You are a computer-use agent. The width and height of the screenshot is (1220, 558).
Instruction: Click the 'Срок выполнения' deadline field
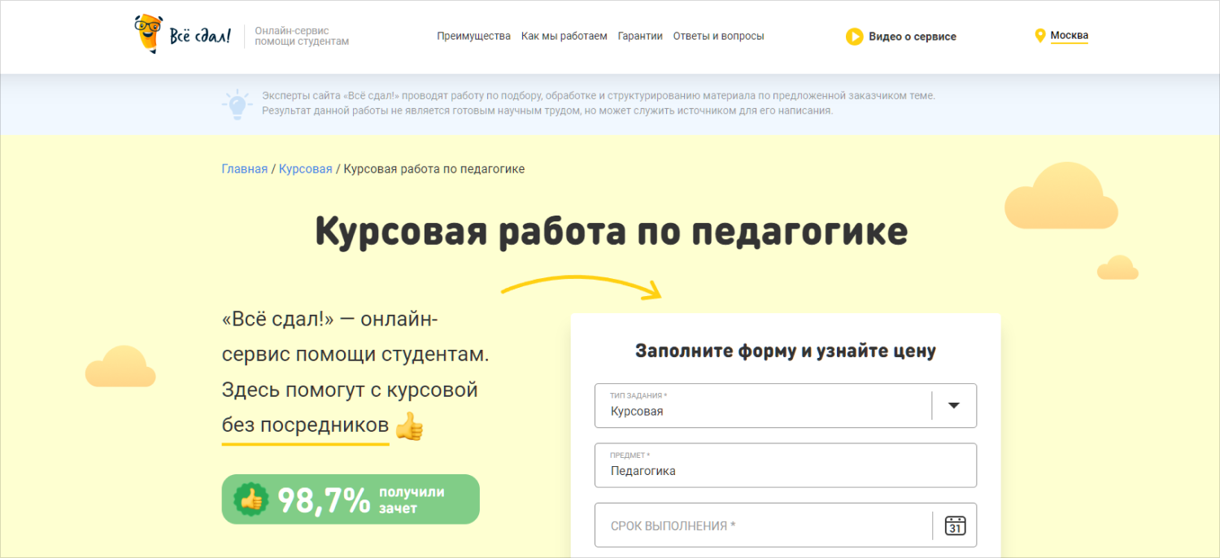760,525
